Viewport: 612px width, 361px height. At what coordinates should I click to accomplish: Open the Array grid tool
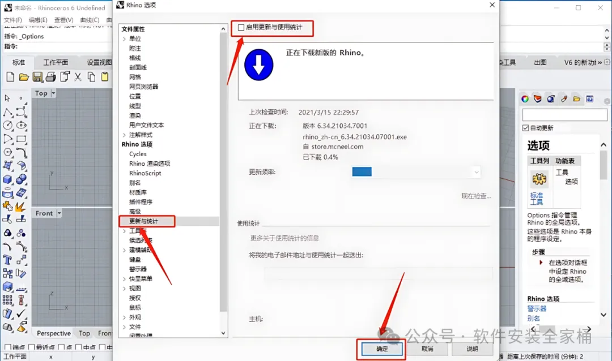pos(7,300)
